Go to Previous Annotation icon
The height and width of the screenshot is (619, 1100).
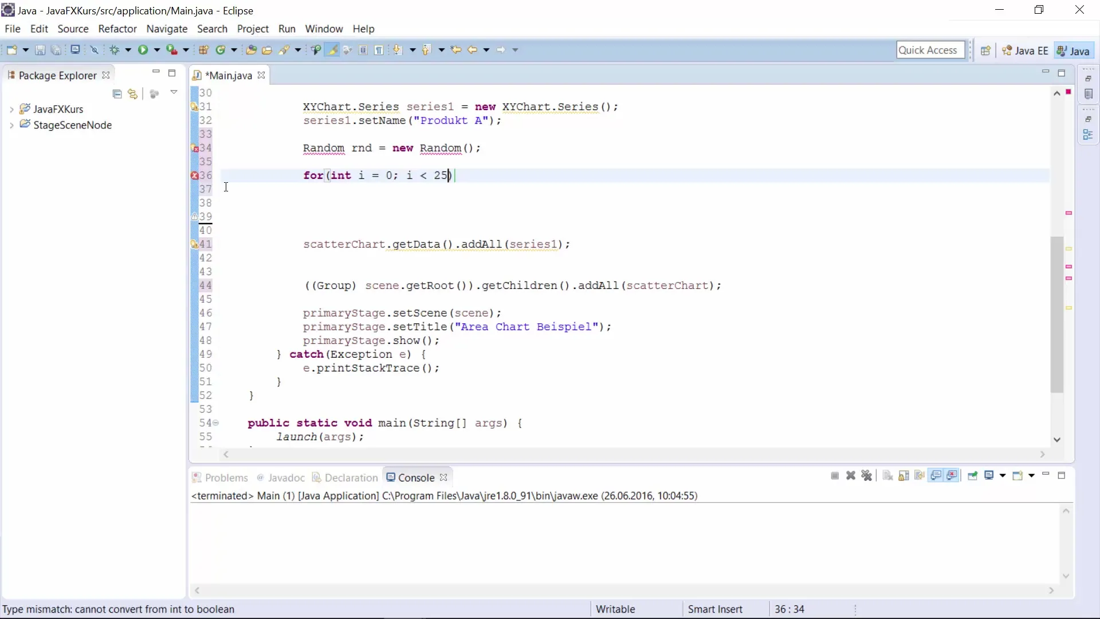pos(426,50)
